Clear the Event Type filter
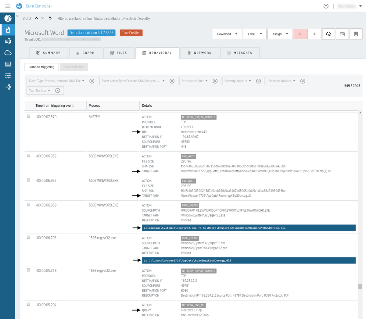 pos(92,81)
